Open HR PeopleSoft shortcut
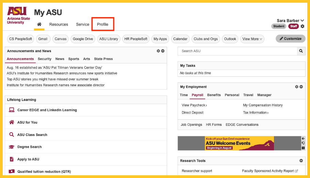Image resolution: width=310 pixels, height=178 pixels. [x=136, y=39]
